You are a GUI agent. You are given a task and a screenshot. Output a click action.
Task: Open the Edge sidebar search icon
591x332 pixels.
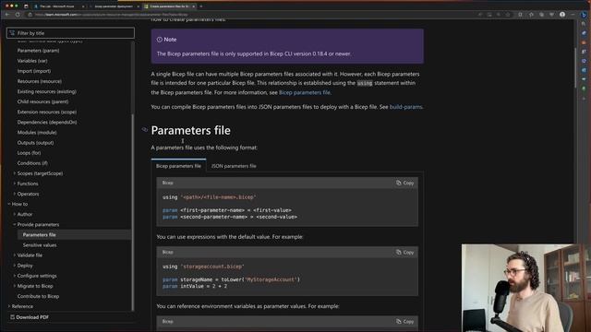[584, 24]
